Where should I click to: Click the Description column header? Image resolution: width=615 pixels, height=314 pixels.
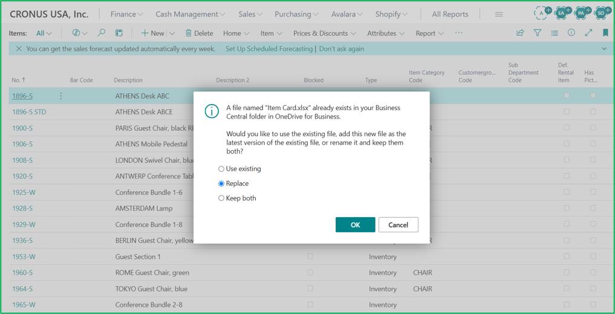click(128, 80)
